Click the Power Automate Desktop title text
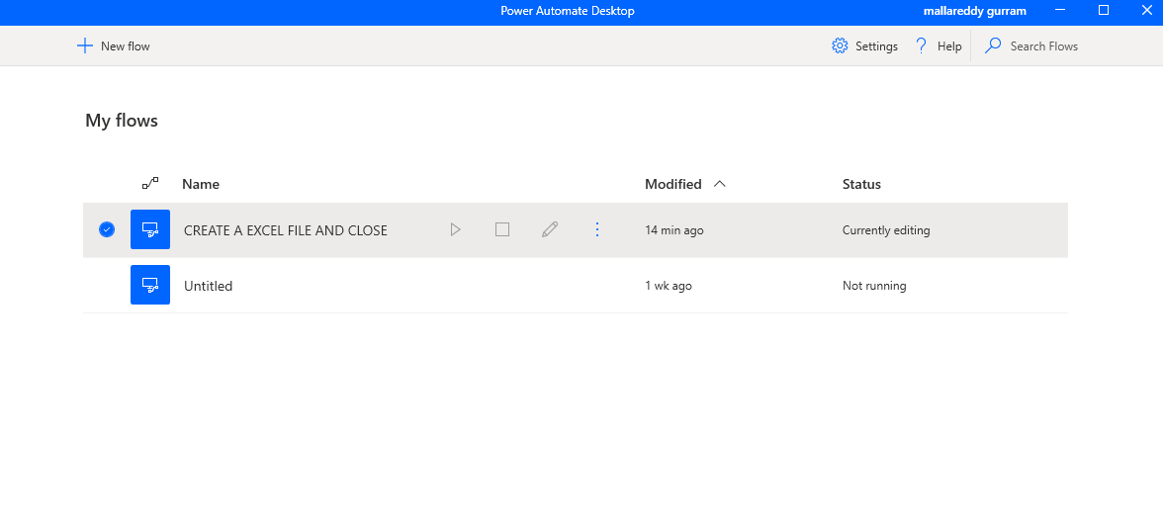The image size is (1163, 527). pos(568,10)
